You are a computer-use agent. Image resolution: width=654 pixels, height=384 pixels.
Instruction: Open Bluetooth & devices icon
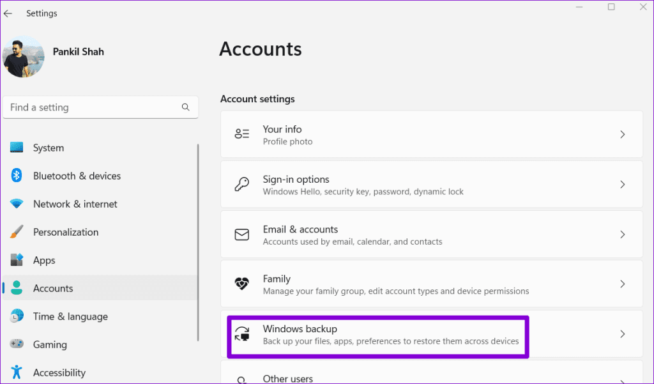tap(17, 175)
